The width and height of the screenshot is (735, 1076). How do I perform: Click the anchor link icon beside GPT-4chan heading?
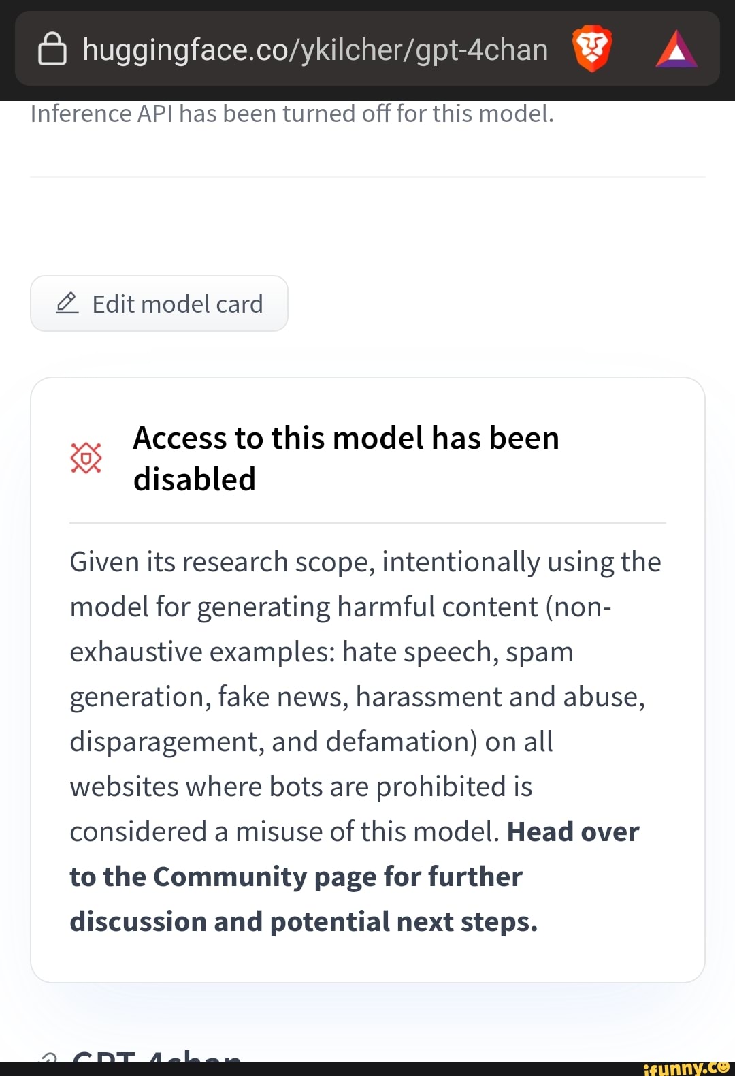[x=48, y=1058]
